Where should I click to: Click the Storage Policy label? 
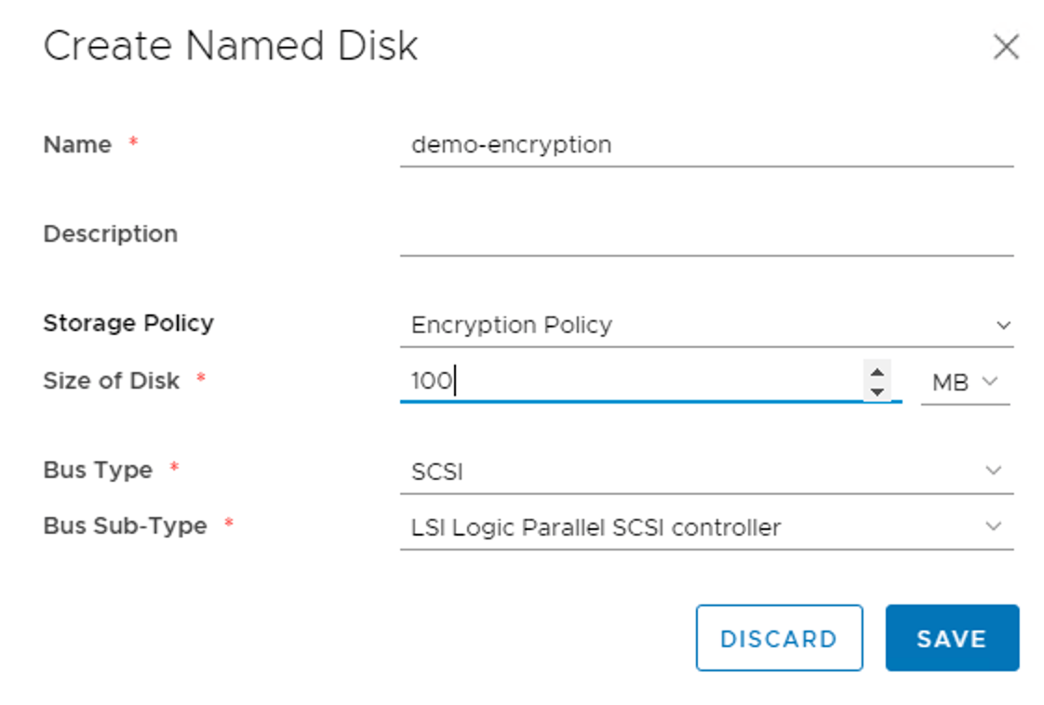click(128, 324)
